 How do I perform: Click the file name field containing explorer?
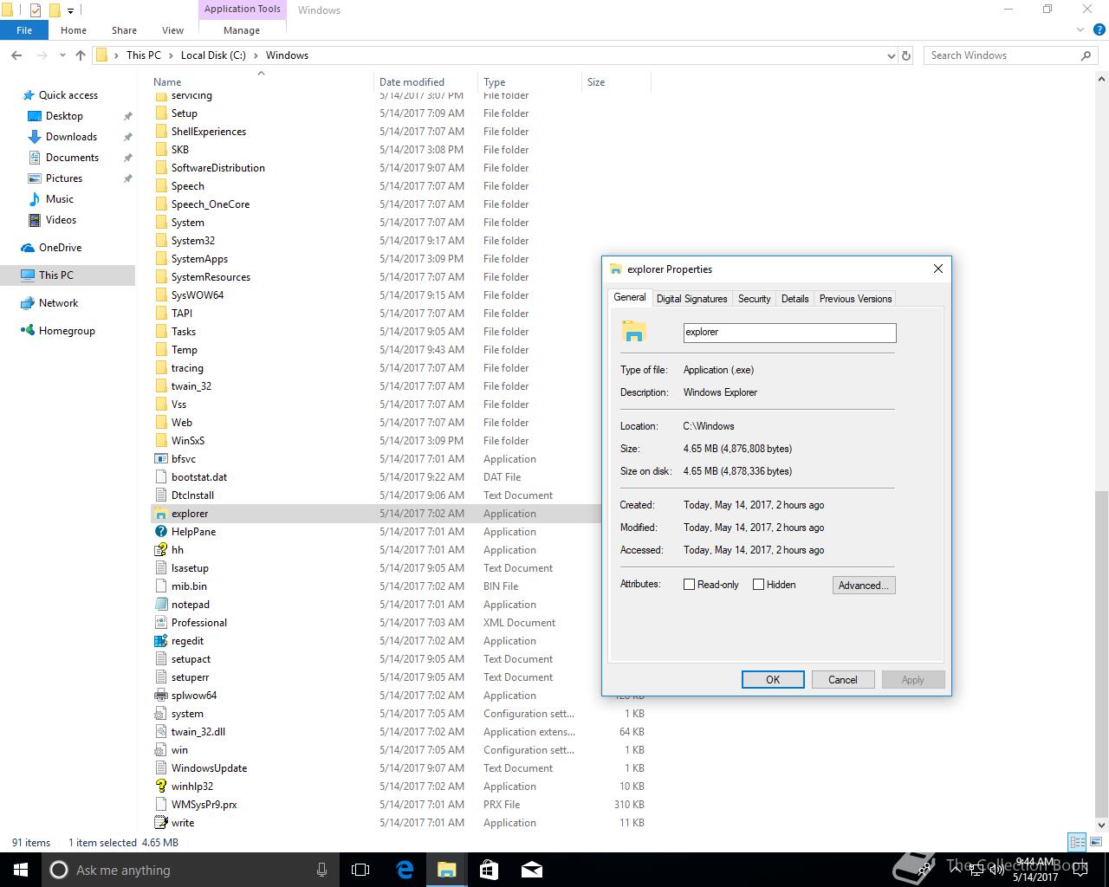789,333
